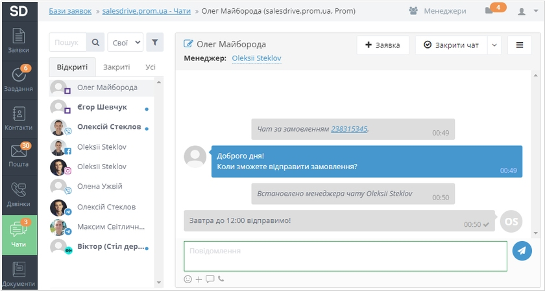Open emoji picker below message box

click(188, 279)
